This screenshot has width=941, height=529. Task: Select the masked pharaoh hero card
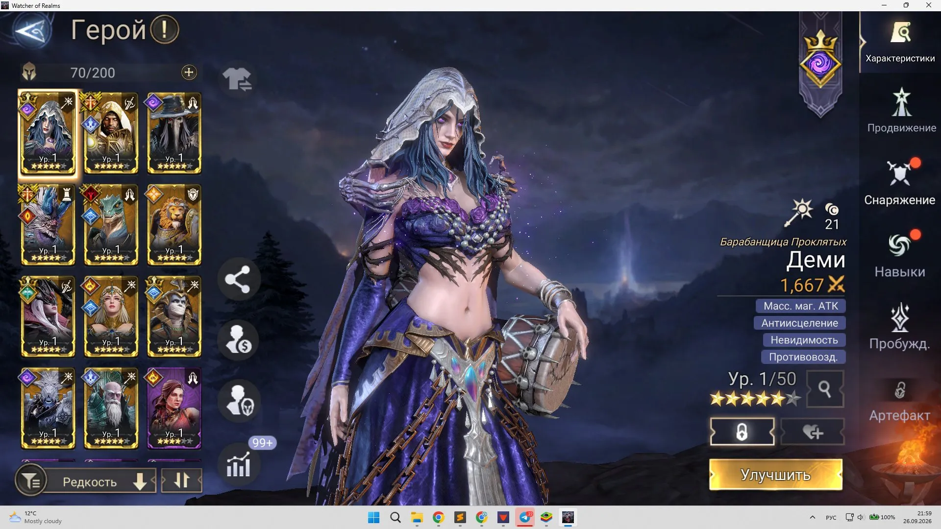pyautogui.click(x=174, y=316)
